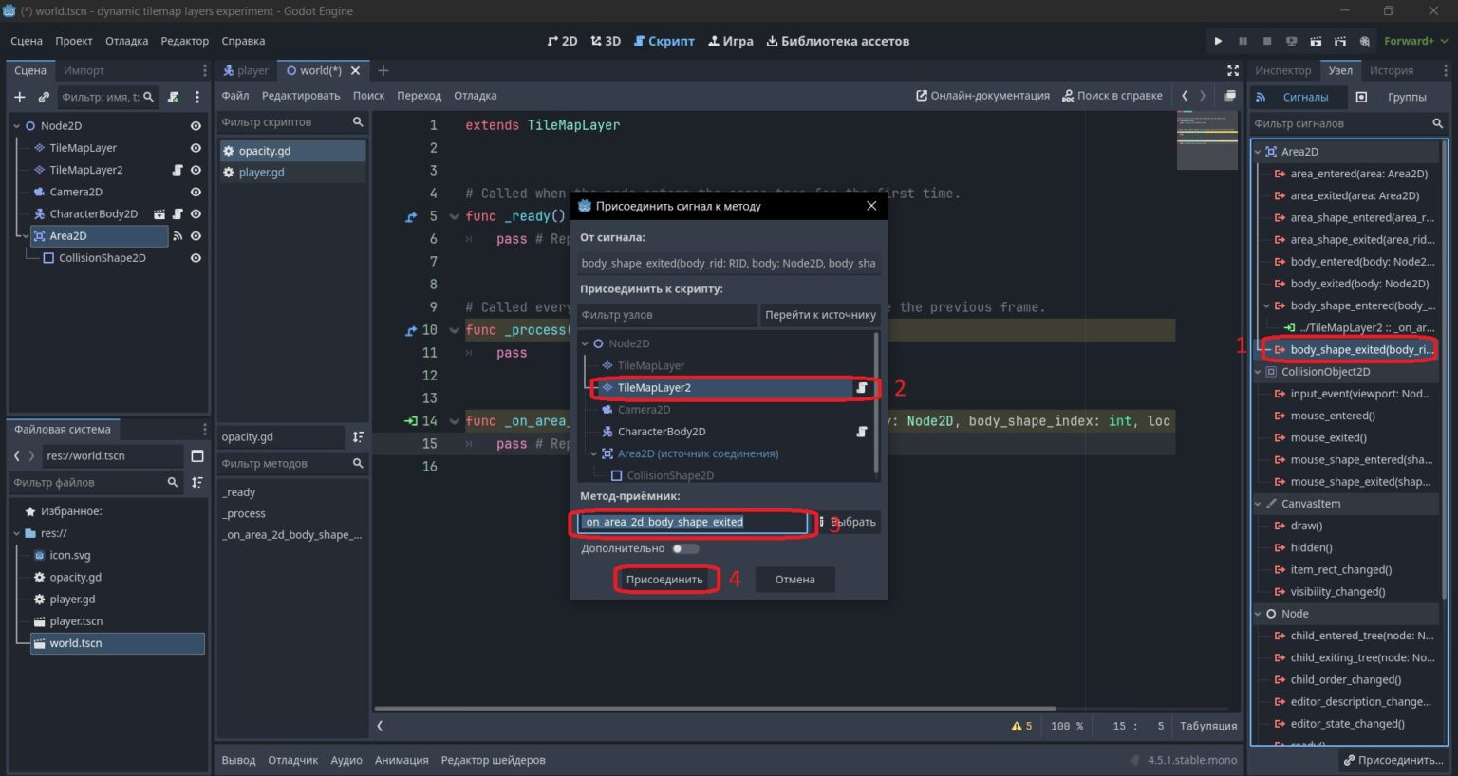The image size is (1458, 776).
Task: Collapse body_shape_entered signal connections
Action: (x=1266, y=305)
